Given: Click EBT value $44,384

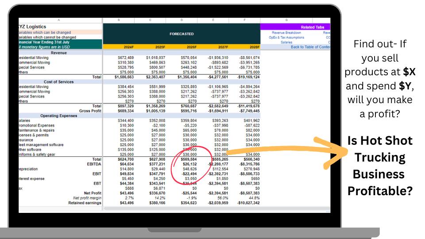Looking at the screenshot, I should (x=127, y=184).
